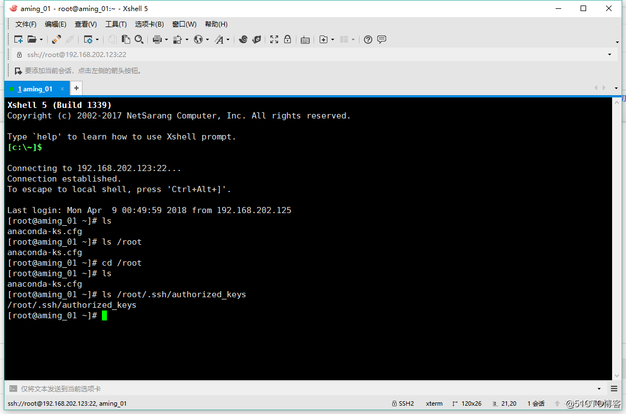Click the green '[c:\~]$' local prompt
626x414 pixels.
25,147
